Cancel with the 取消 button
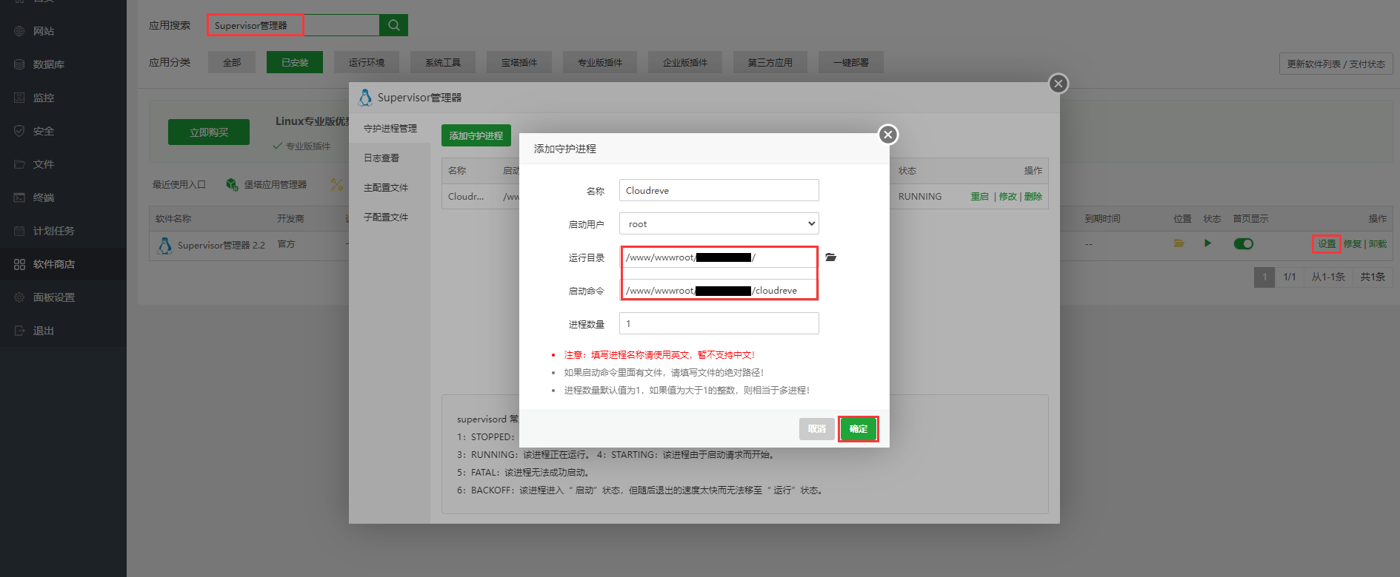 816,429
